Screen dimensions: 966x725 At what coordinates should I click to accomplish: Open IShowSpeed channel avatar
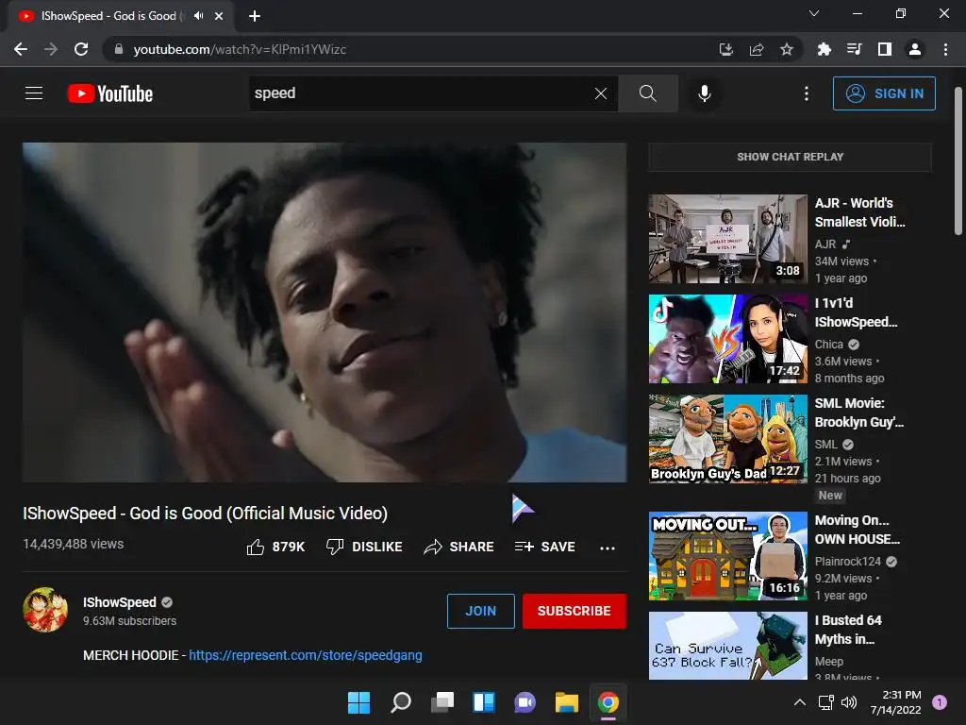[45, 611]
